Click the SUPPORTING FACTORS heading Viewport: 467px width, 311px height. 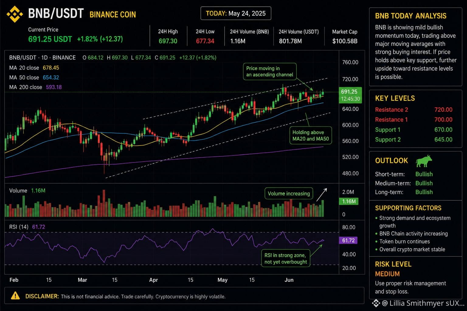(408, 208)
